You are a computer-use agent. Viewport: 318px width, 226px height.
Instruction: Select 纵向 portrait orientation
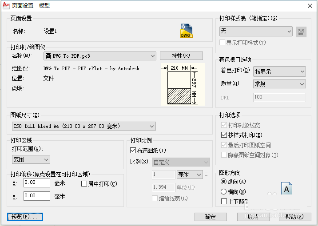[224, 182]
